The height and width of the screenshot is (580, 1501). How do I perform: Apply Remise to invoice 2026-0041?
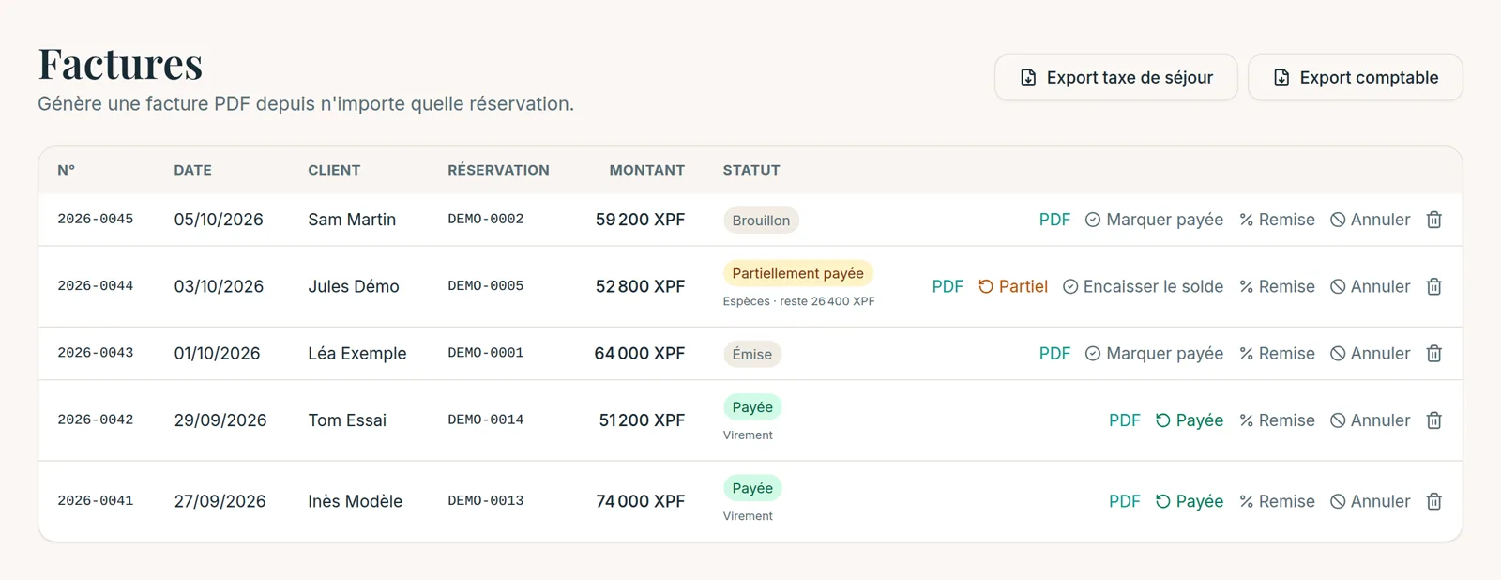[x=1277, y=501]
